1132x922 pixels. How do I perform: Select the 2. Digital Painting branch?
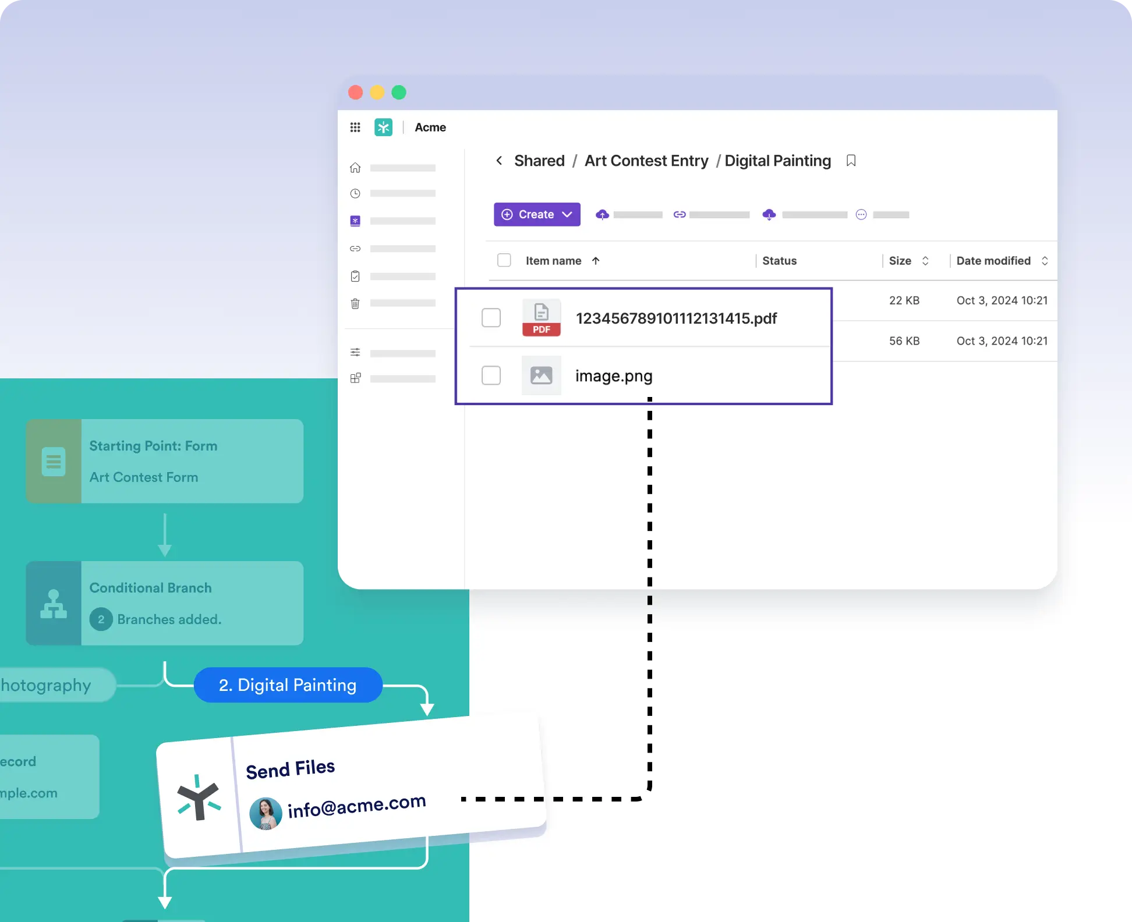288,685
